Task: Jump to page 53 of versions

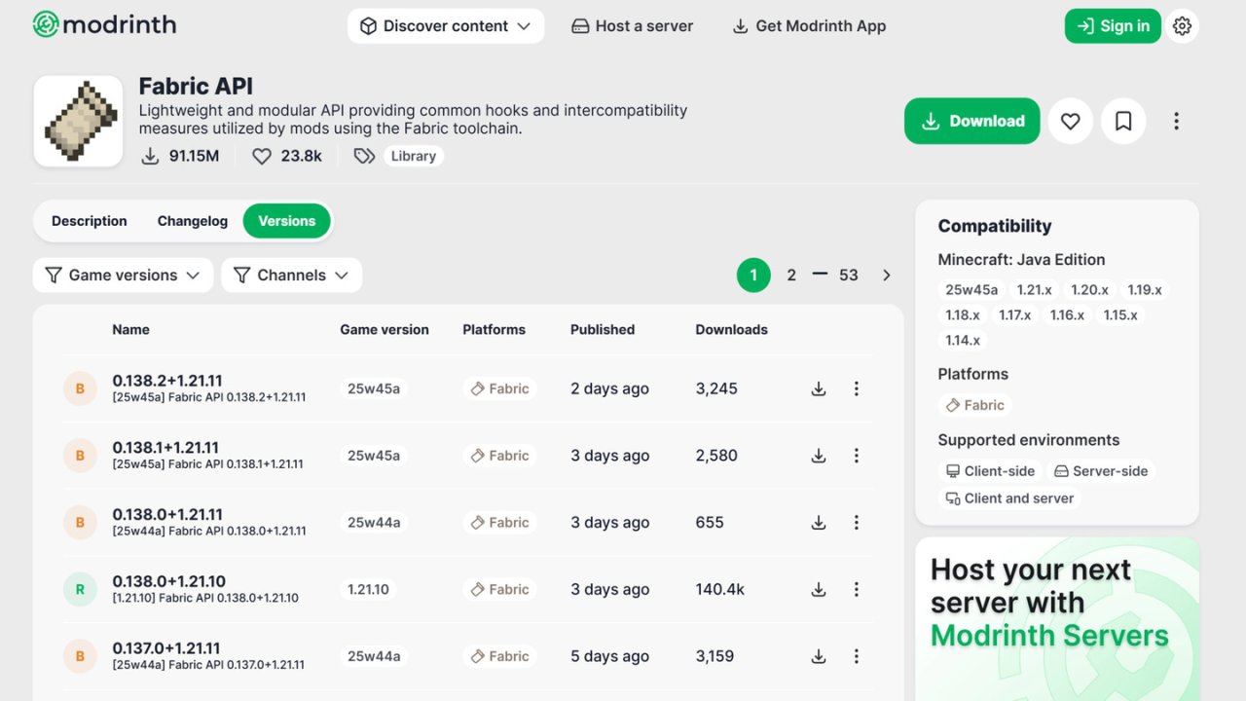Action: [849, 276]
